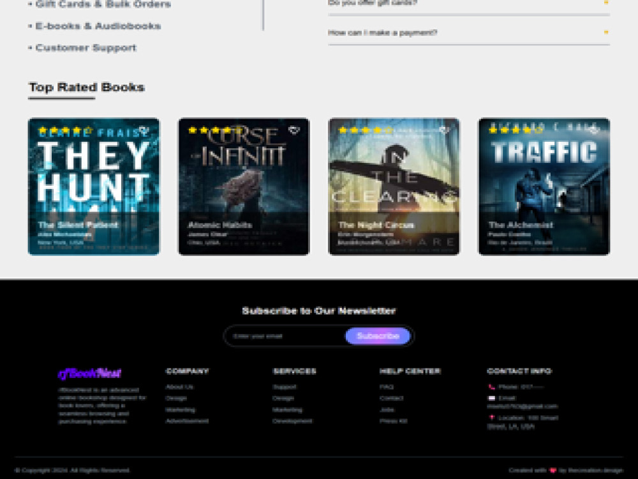Open the Press Kit footer link
Viewport: 638px width, 479px height.
[393, 421]
